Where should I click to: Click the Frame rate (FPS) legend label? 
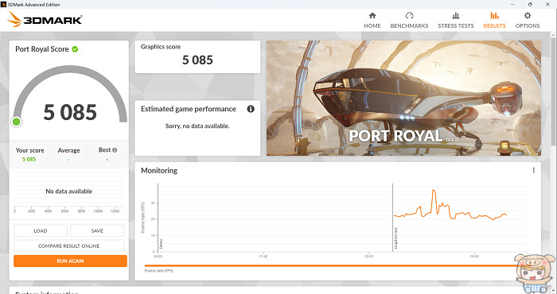pyautogui.click(x=158, y=271)
